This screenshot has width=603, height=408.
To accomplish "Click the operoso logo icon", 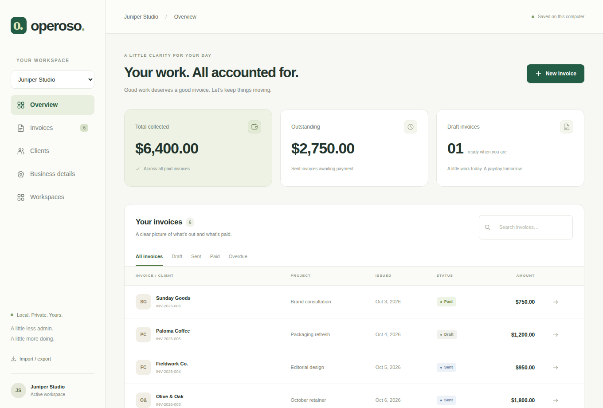I will point(19,26).
